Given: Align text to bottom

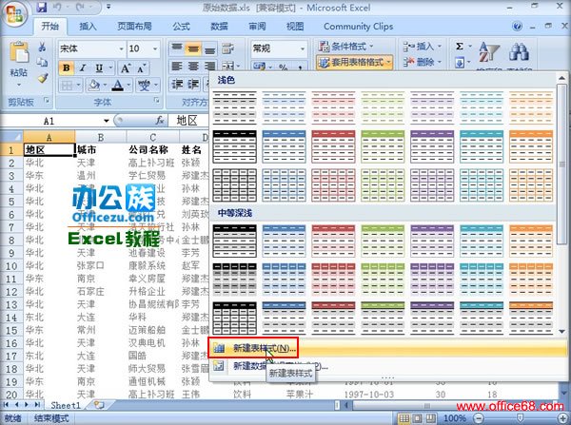Looking at the screenshot, I should coord(209,48).
